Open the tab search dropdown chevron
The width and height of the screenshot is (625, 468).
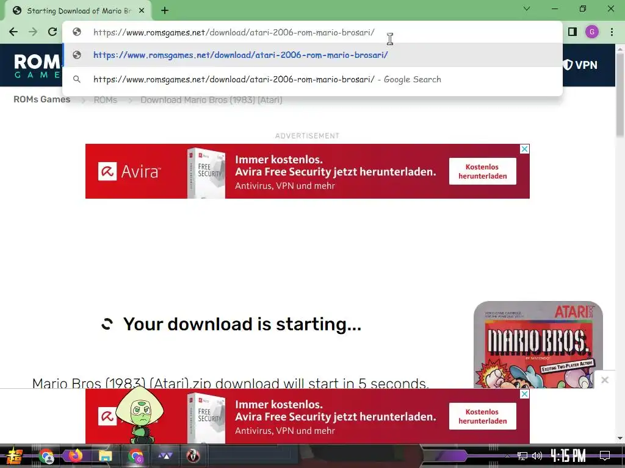point(527,9)
